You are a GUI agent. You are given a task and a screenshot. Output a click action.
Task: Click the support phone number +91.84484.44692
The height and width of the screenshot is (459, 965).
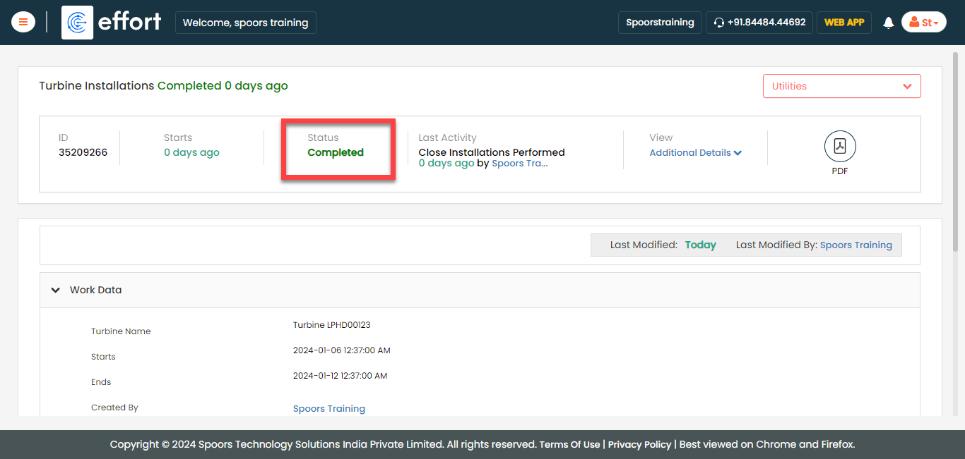point(766,23)
